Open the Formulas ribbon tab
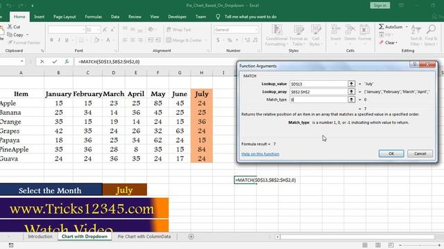This screenshot has width=444, height=249. [x=94, y=17]
